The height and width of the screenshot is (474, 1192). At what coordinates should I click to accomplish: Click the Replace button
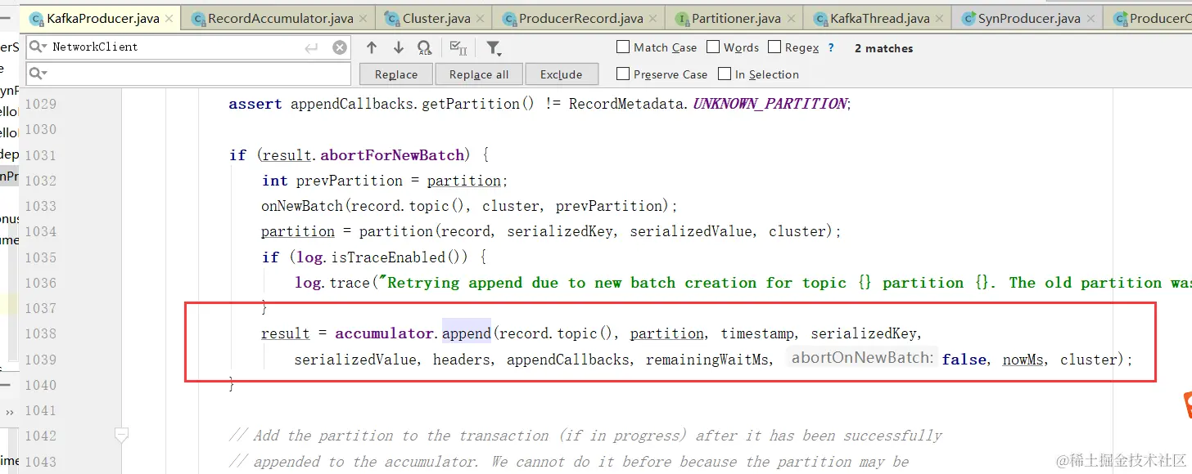click(x=396, y=74)
